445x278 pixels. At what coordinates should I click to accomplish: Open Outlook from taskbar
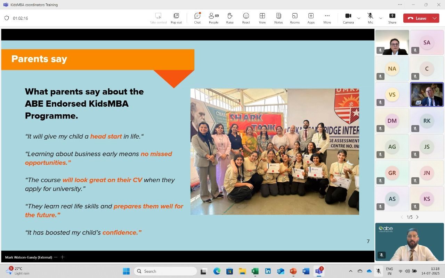pyautogui.click(x=281, y=271)
